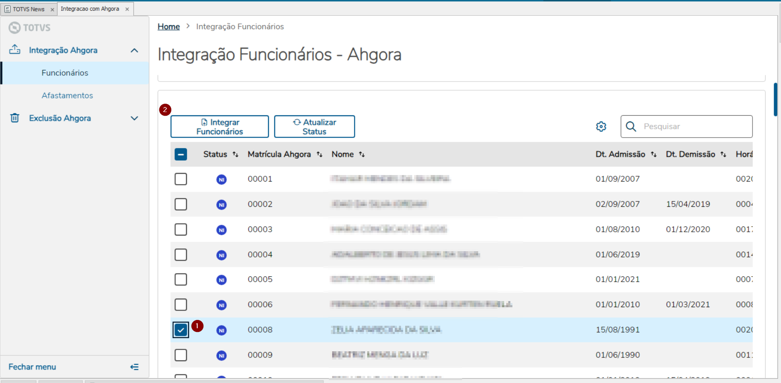Click the select-all checkbox in the table header
Viewport: 781px width, 383px height.
pyautogui.click(x=181, y=154)
